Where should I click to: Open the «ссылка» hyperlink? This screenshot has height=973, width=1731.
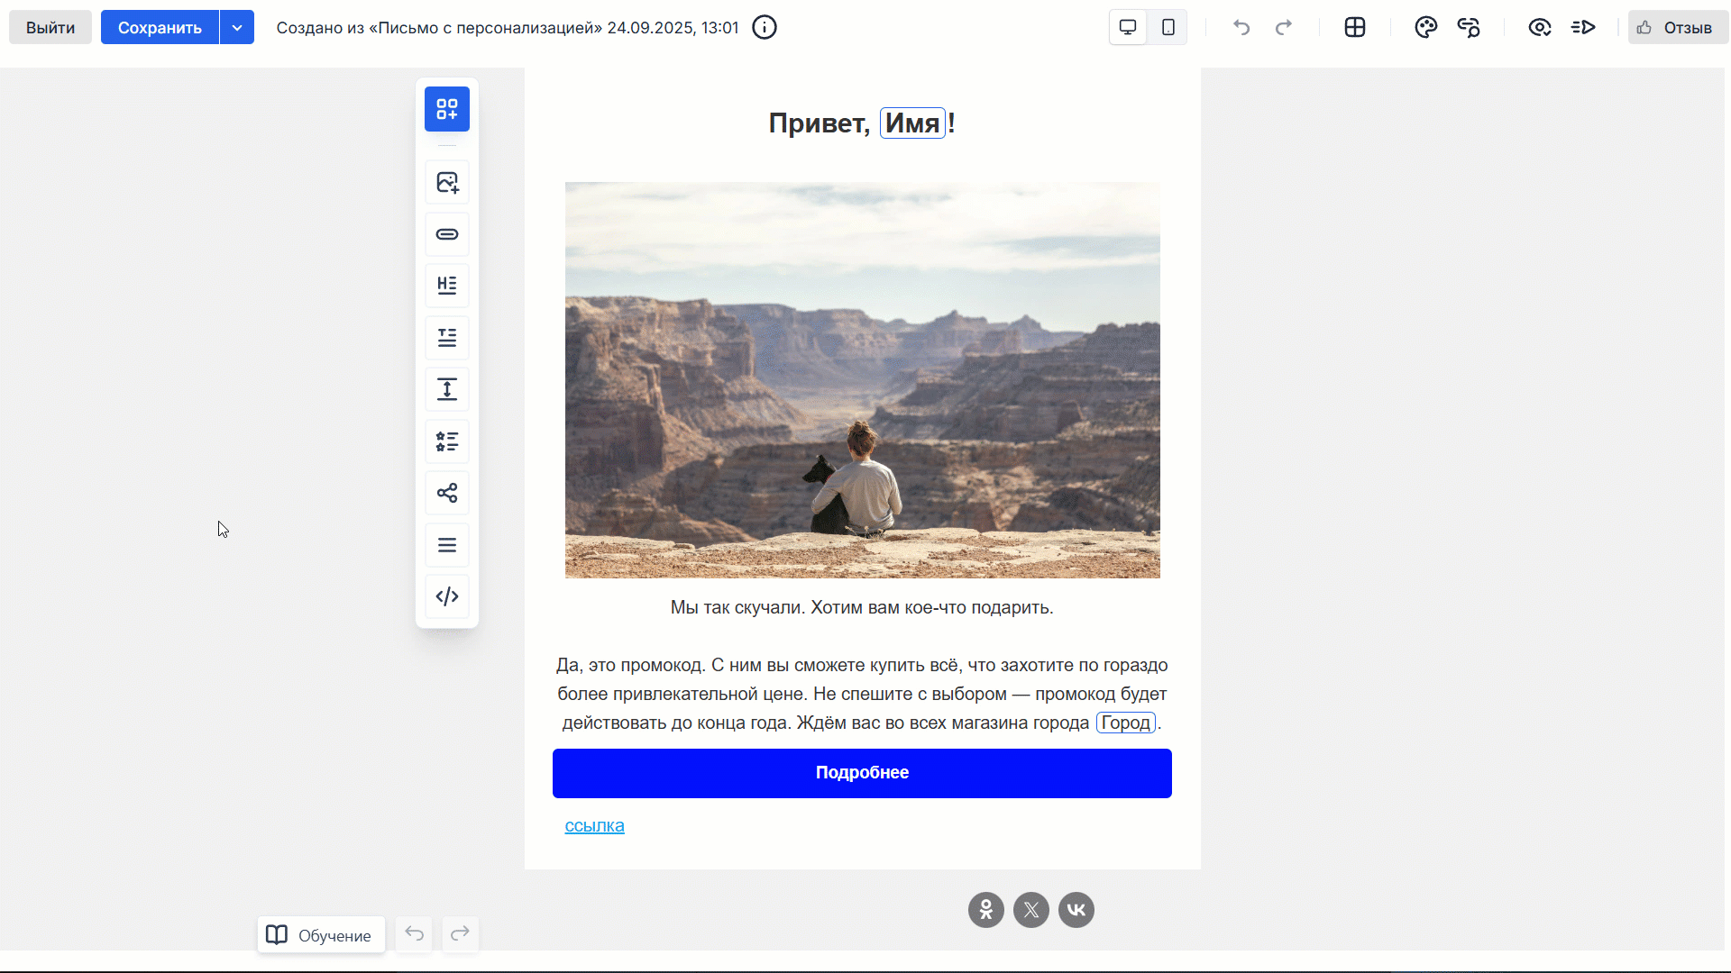pyautogui.click(x=593, y=825)
